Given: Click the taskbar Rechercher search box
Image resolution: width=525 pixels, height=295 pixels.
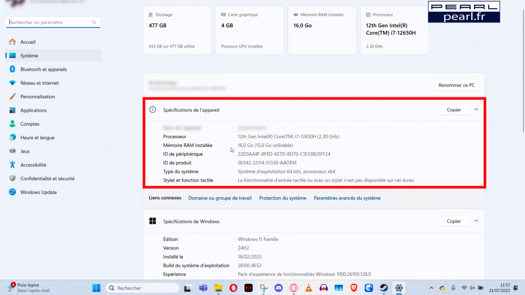Looking at the screenshot, I should pyautogui.click(x=143, y=288).
